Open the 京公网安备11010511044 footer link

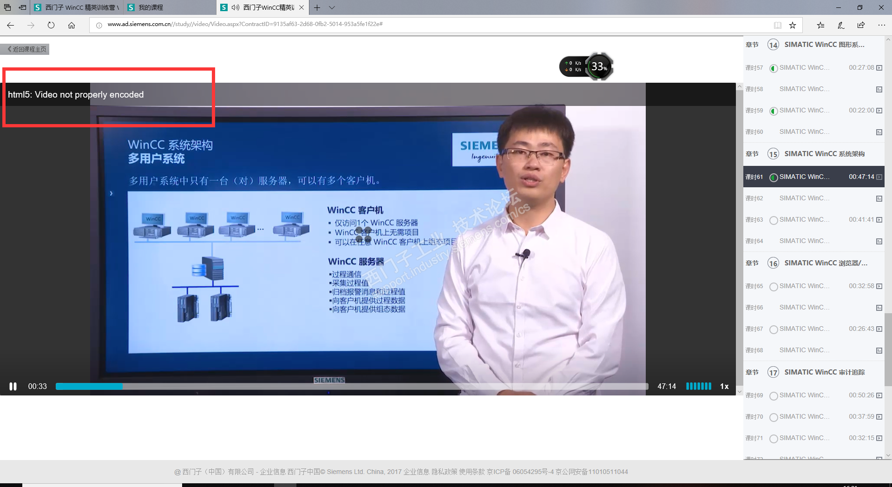[592, 472]
